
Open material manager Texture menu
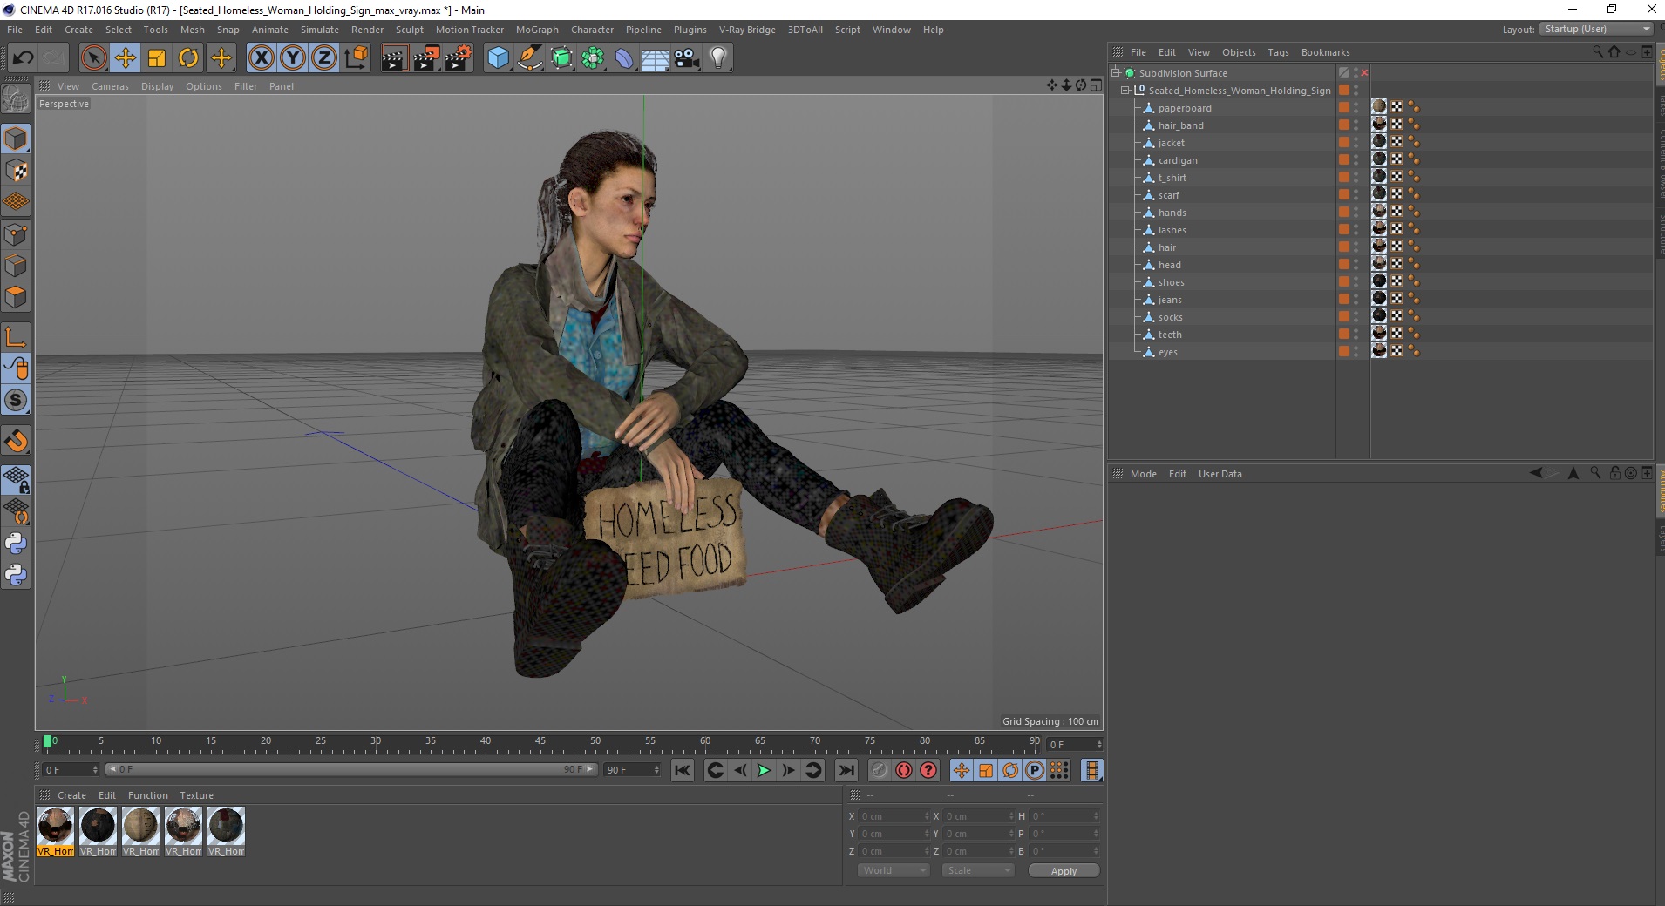pyautogui.click(x=196, y=795)
